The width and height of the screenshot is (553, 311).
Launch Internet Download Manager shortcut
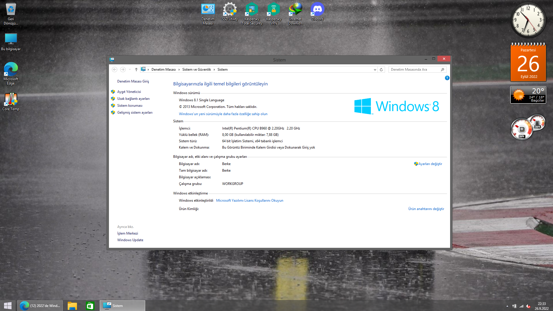pos(295,14)
